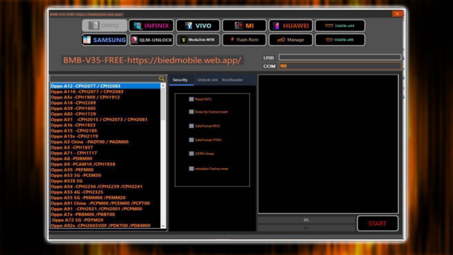Open the MediaTek-MTK tool
The width and height of the screenshot is (453, 255).
pyautogui.click(x=198, y=40)
